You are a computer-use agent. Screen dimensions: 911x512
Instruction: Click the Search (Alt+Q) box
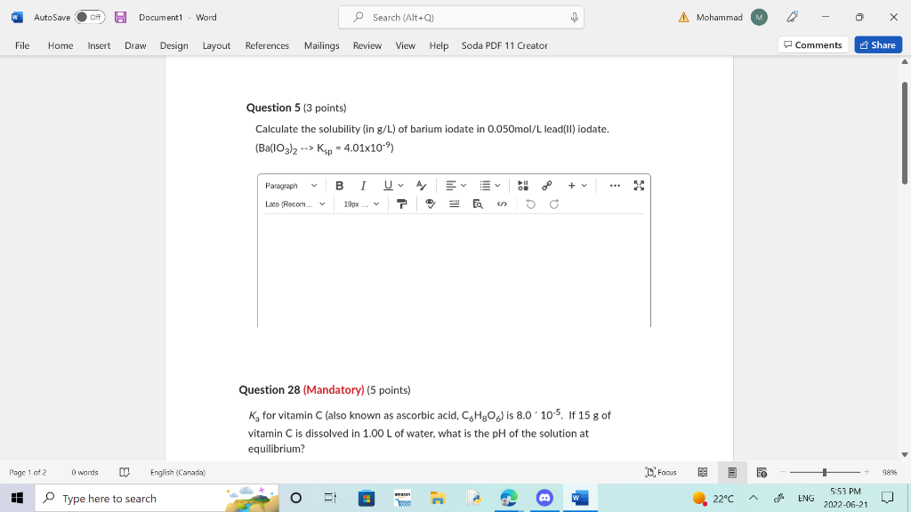(x=461, y=18)
